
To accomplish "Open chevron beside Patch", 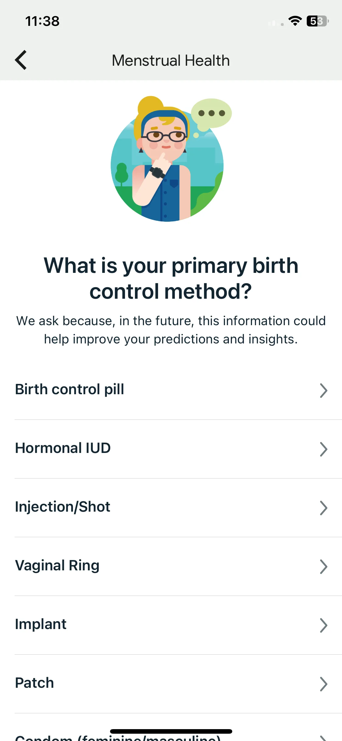I will click(x=323, y=684).
